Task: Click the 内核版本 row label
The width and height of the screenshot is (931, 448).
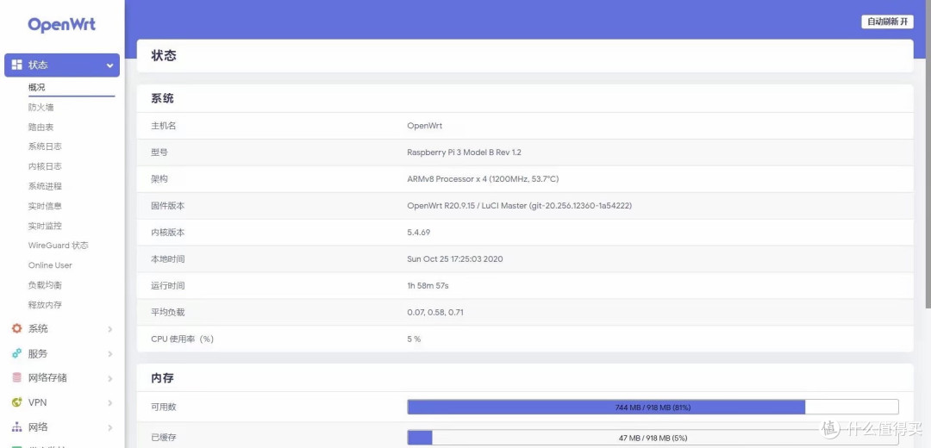Action: (x=168, y=233)
